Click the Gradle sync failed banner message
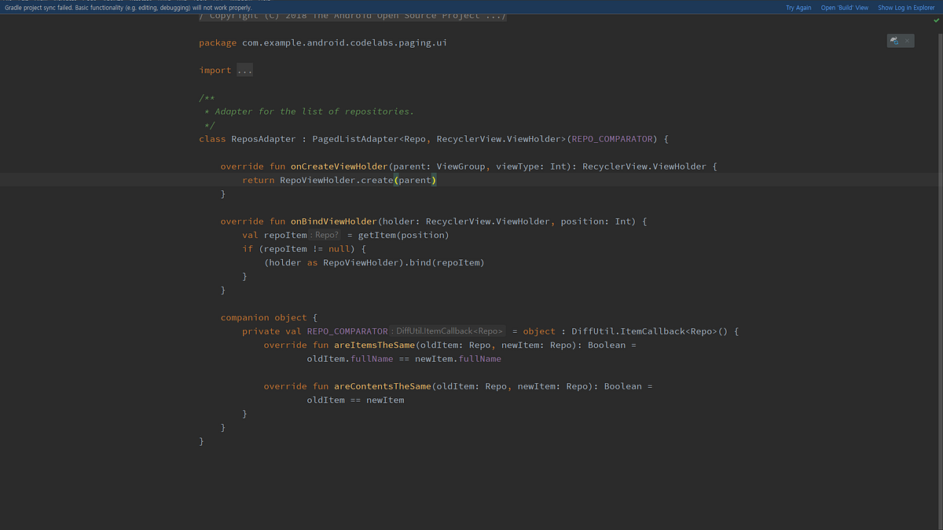 coord(126,7)
